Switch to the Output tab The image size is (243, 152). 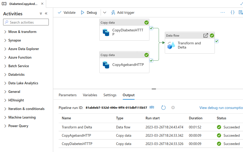pos(129,95)
